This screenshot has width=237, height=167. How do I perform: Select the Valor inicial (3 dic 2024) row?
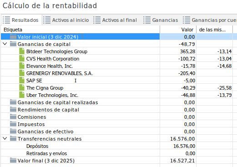(x=119, y=37)
